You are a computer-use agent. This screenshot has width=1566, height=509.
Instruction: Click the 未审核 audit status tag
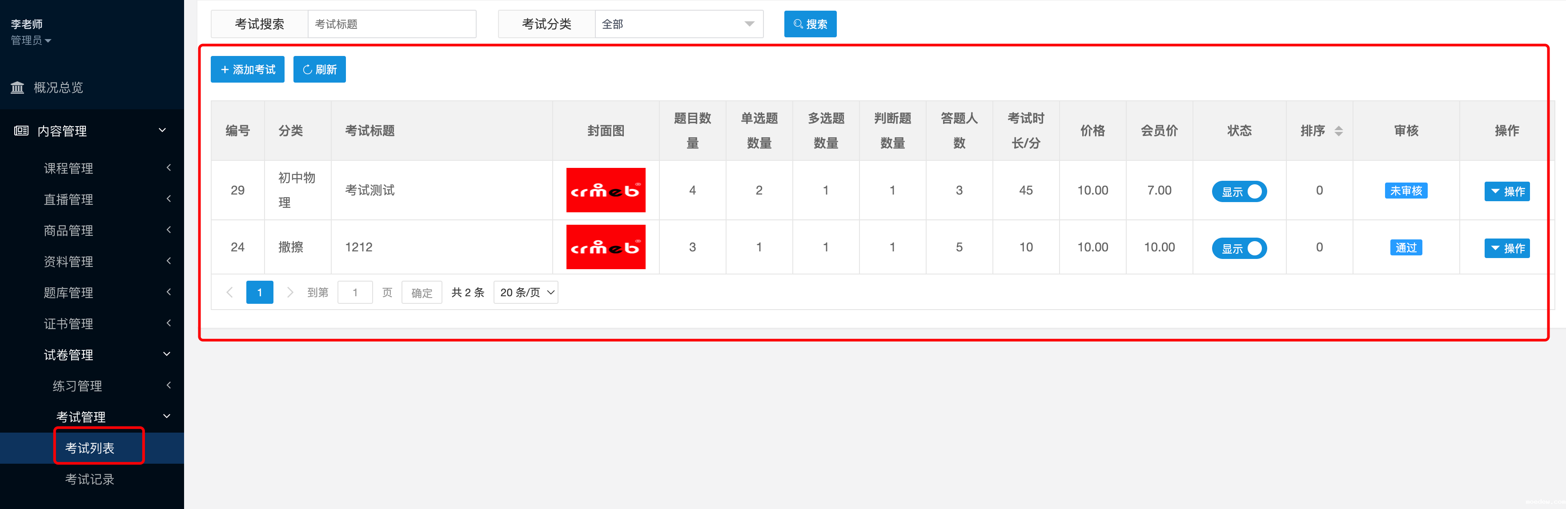[x=1405, y=191]
